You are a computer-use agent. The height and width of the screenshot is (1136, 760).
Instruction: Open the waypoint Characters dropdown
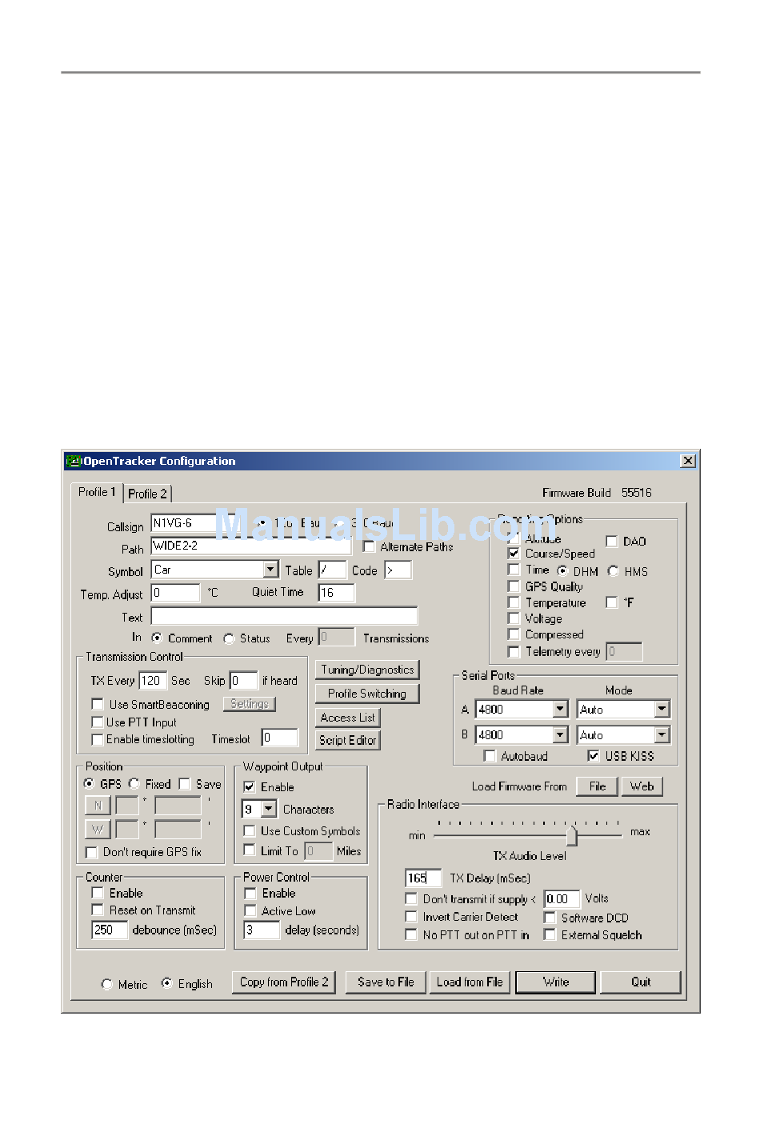269,809
